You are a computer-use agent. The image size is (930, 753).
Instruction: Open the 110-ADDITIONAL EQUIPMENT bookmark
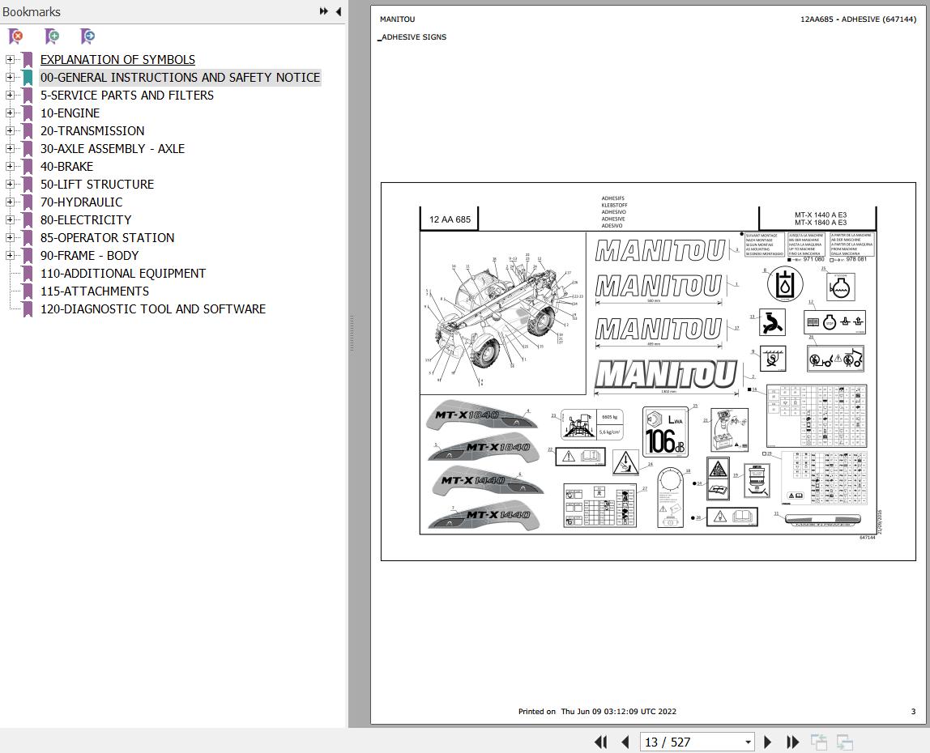(123, 274)
